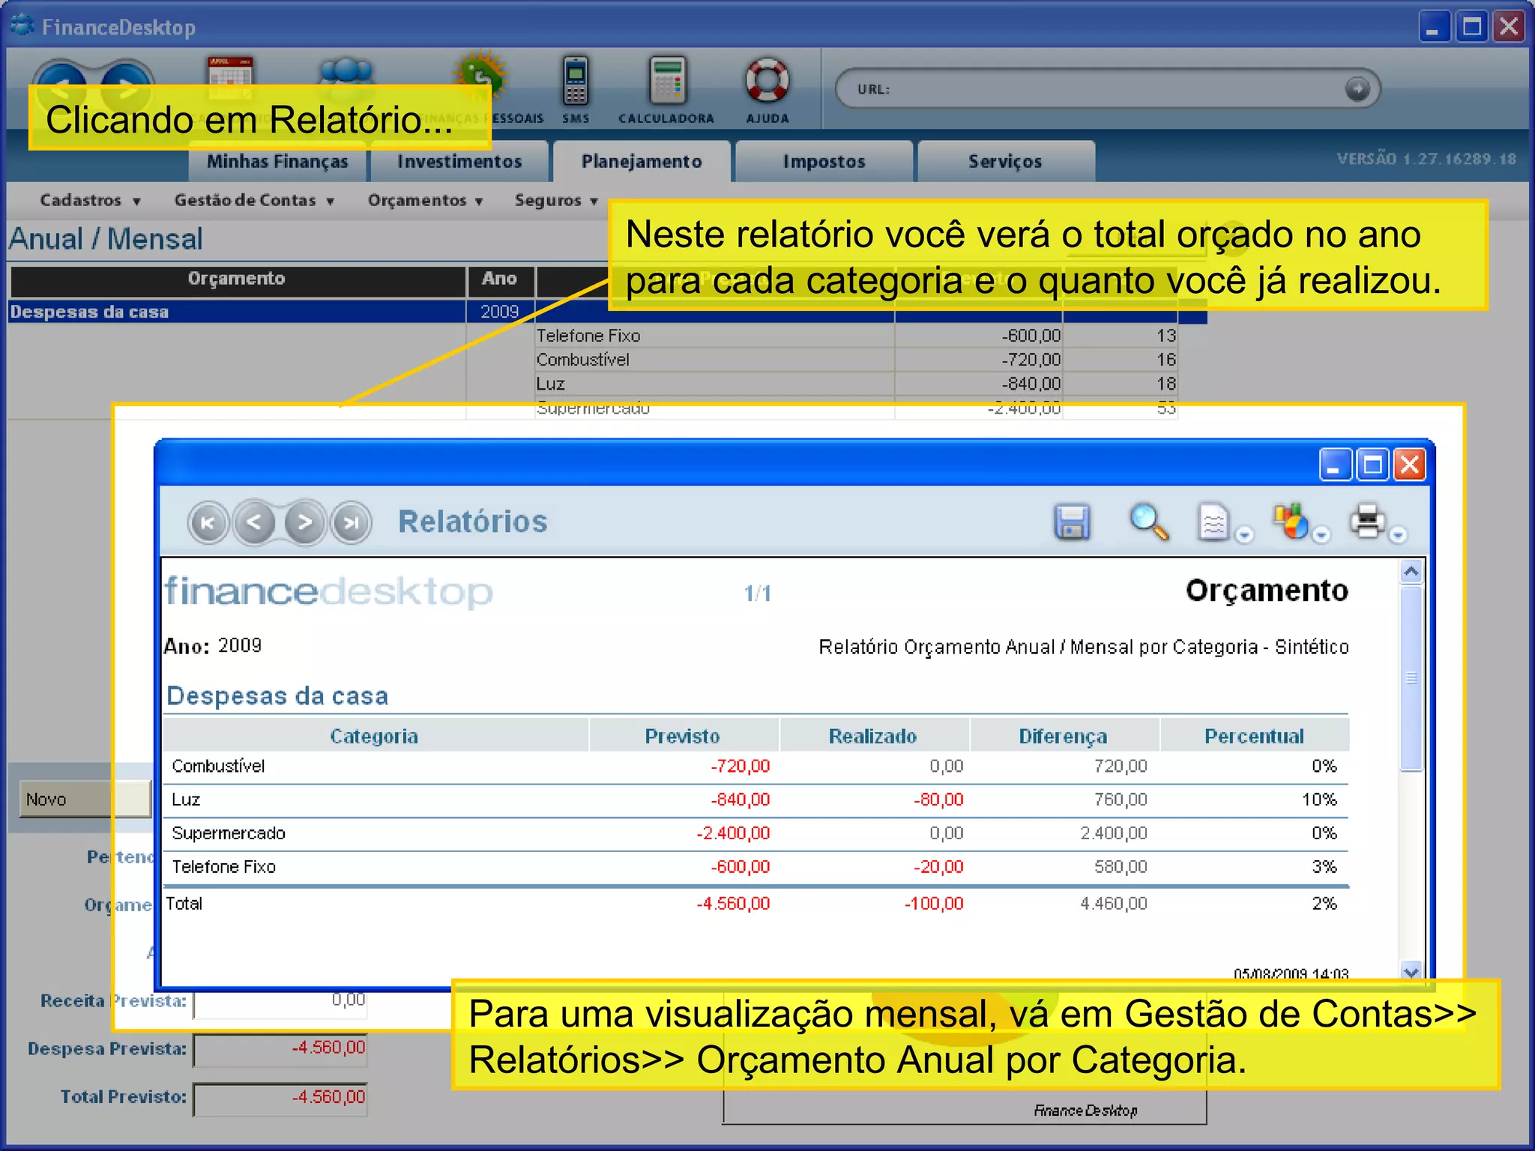Open the chart icon dropdown arrow
The image size is (1535, 1151).
(1321, 535)
